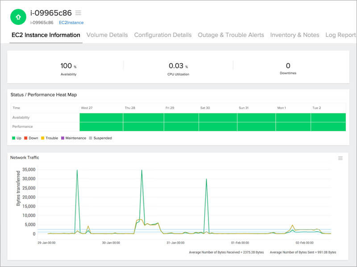This screenshot has height=267, width=357.
Task: Open the Network Traffic chart options menu
Action: (x=340, y=158)
